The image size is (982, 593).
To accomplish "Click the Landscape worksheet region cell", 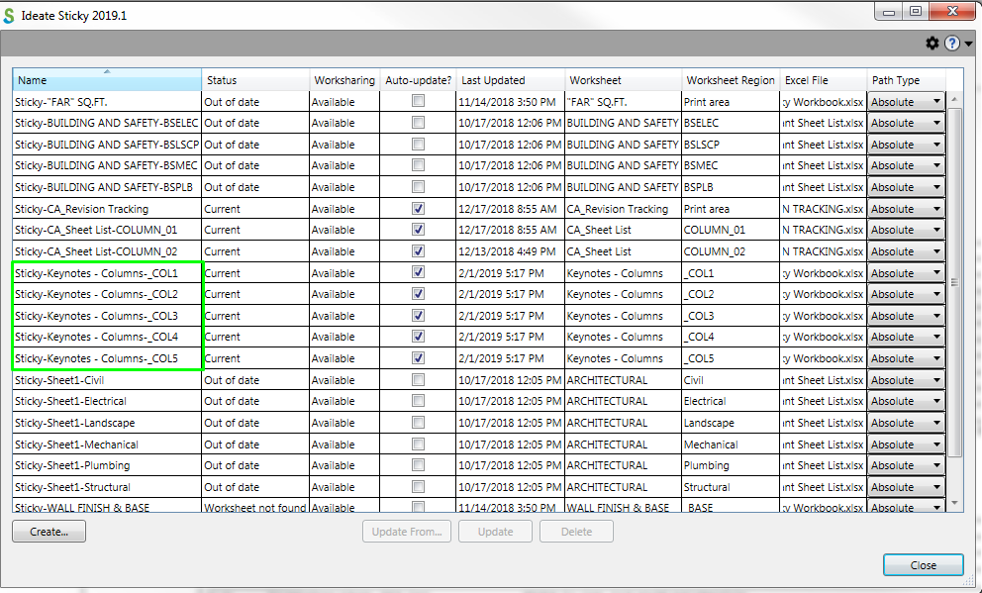I will pyautogui.click(x=731, y=423).
